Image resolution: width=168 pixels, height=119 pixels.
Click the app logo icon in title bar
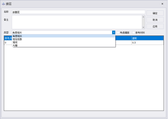pyautogui.click(x=3, y=4)
